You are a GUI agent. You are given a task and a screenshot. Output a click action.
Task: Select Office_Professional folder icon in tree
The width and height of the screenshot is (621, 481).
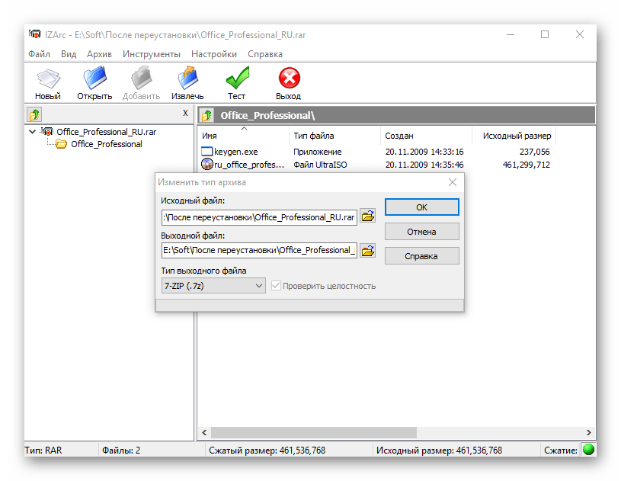click(x=62, y=144)
